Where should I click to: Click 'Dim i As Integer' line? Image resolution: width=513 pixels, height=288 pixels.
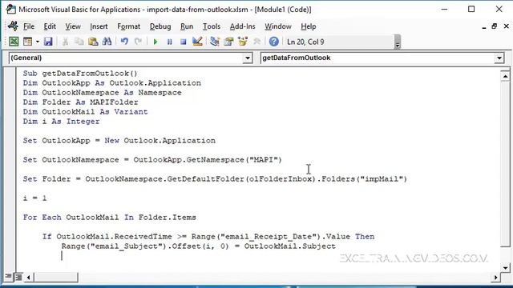tap(61, 122)
